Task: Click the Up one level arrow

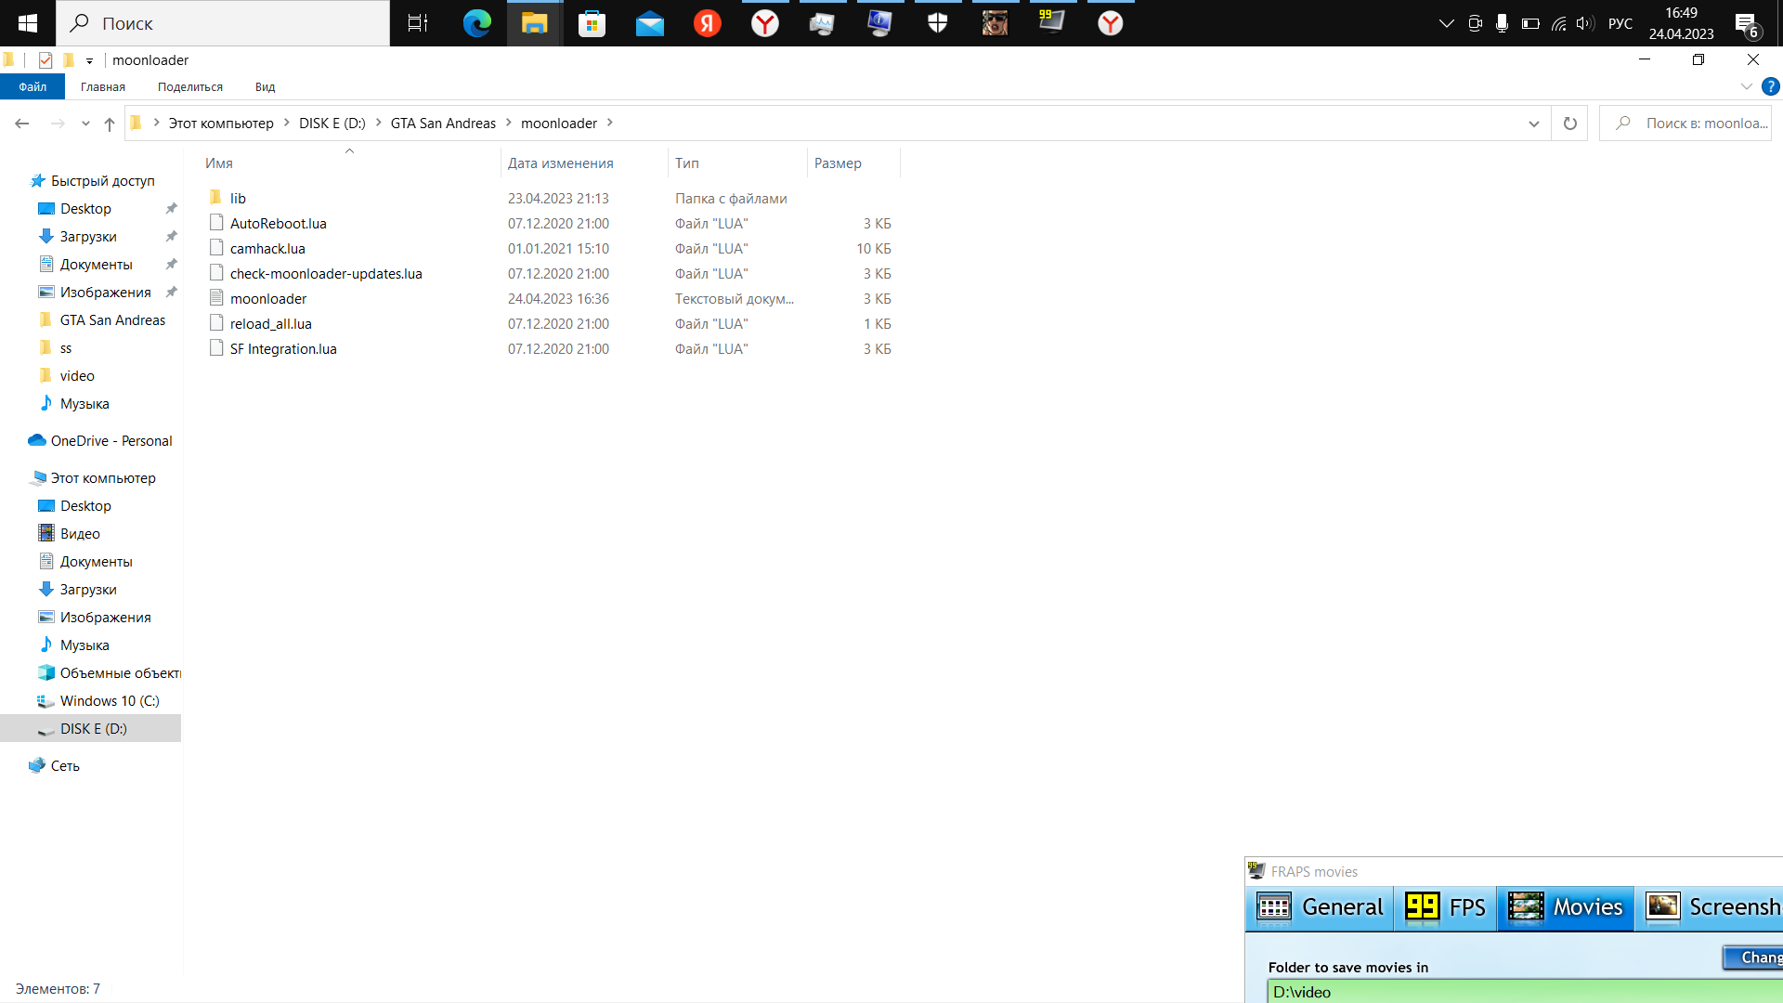Action: [x=110, y=124]
